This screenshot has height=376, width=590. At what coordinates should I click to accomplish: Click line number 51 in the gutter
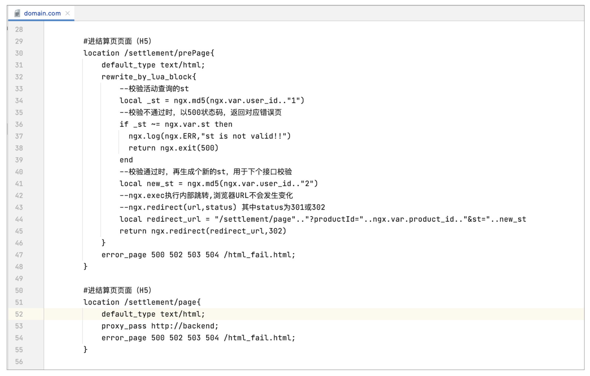[x=19, y=302]
